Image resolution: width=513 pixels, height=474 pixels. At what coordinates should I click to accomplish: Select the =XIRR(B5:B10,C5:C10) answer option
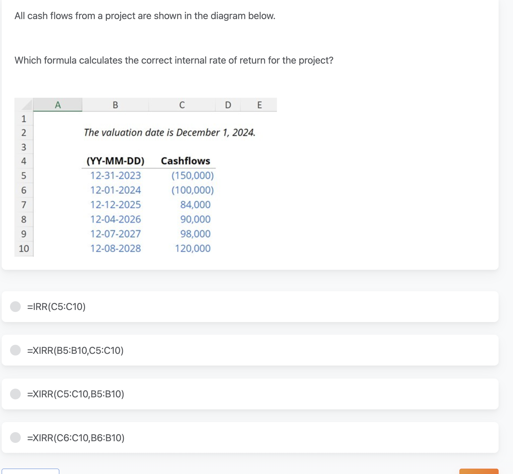15,350
